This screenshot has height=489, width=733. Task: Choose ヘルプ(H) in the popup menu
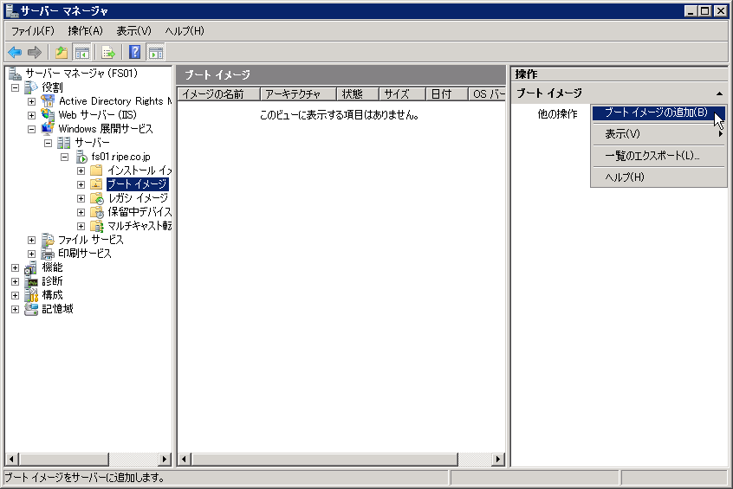658,177
